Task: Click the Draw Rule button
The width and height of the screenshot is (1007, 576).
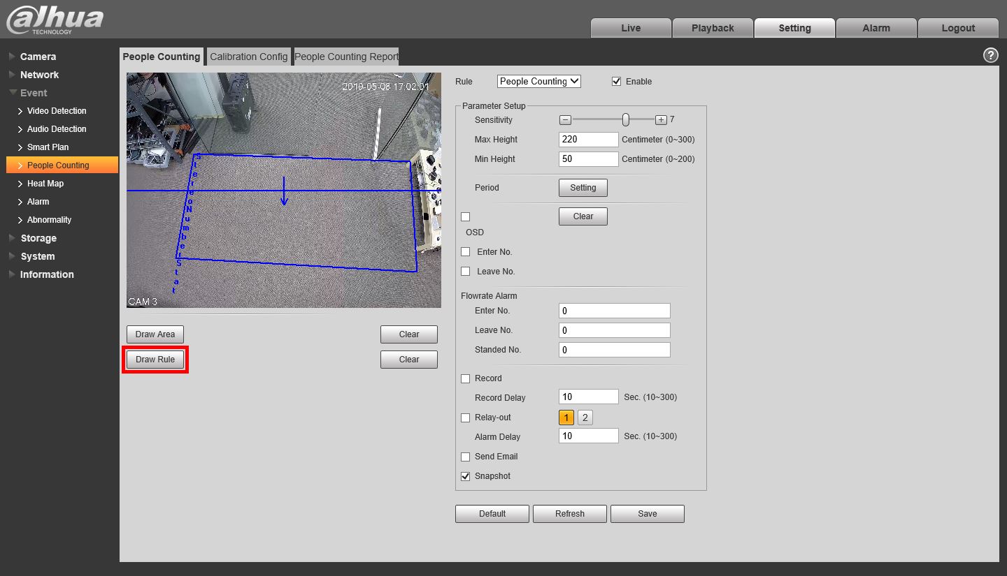Action: 155,360
